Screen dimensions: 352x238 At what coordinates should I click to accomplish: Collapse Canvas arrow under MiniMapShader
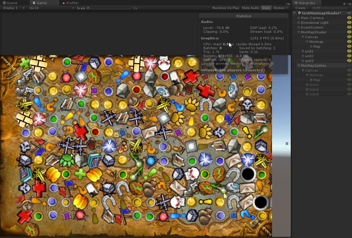(x=303, y=37)
